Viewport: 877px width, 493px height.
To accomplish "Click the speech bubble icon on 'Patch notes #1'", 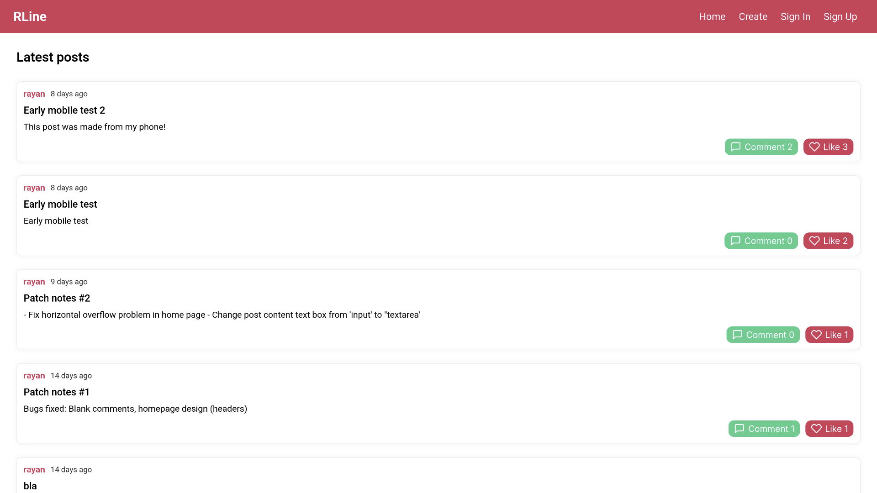I will 739,429.
